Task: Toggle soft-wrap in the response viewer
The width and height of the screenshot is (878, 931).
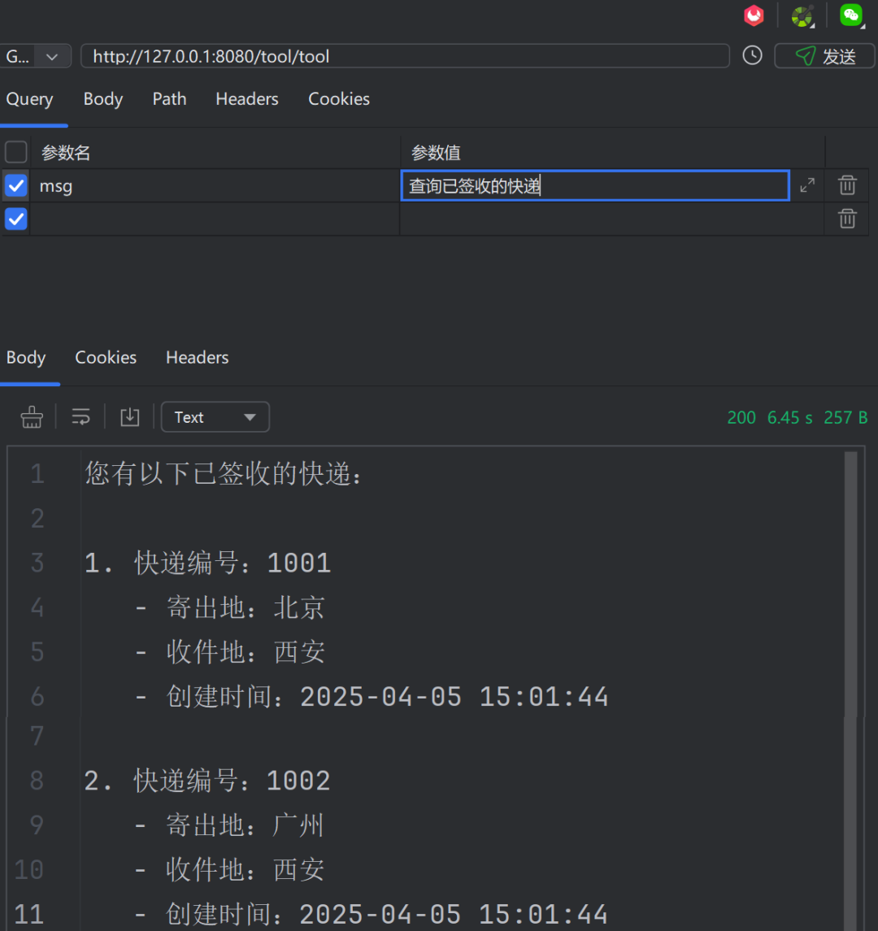Action: (80, 416)
